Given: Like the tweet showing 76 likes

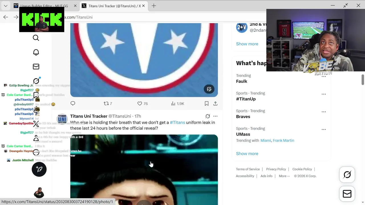Looking at the screenshot, I should pos(143,104).
